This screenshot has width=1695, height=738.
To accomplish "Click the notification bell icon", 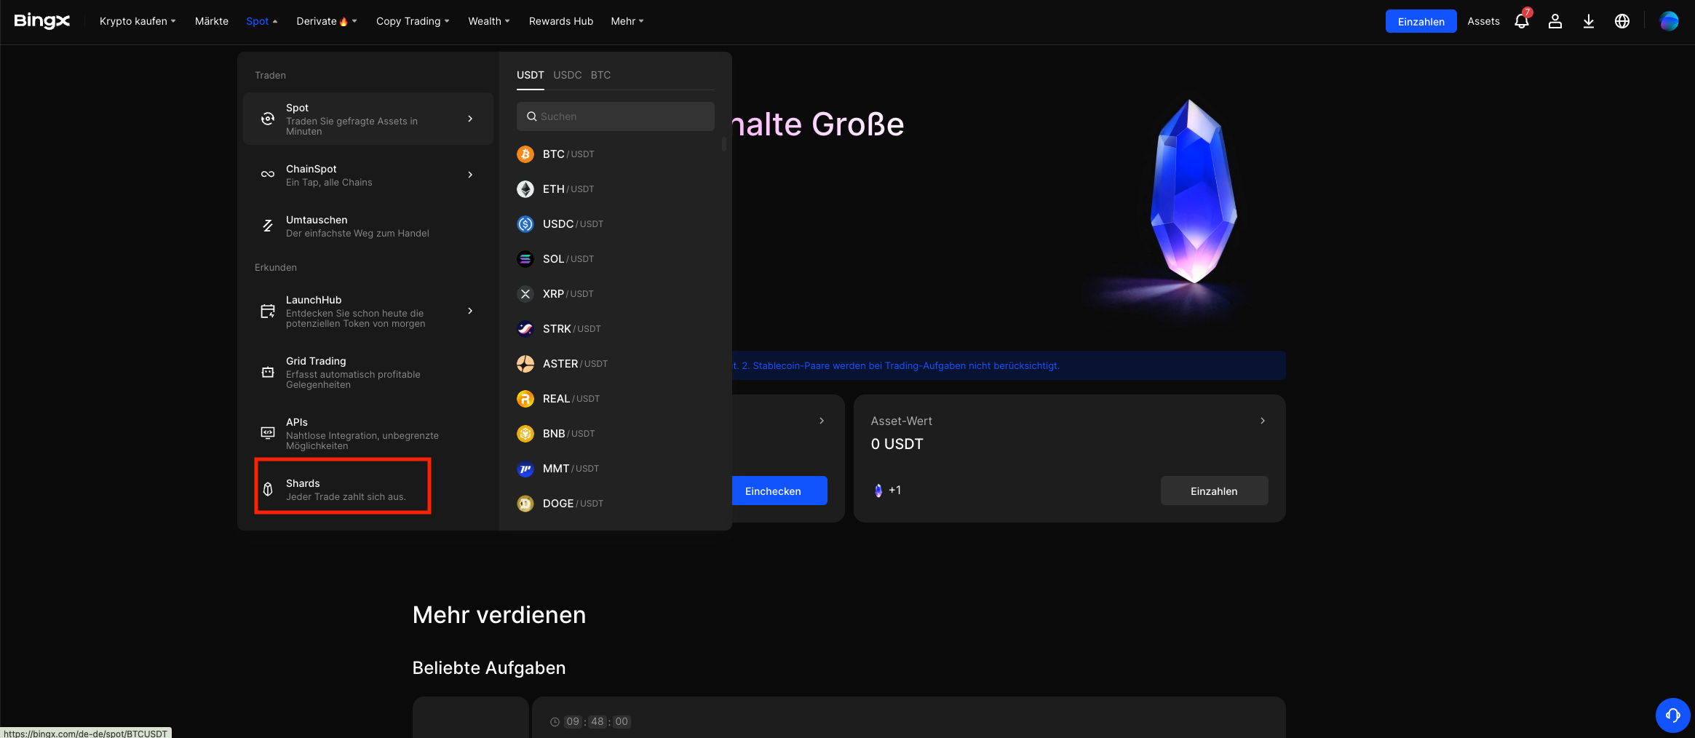I will [1521, 22].
